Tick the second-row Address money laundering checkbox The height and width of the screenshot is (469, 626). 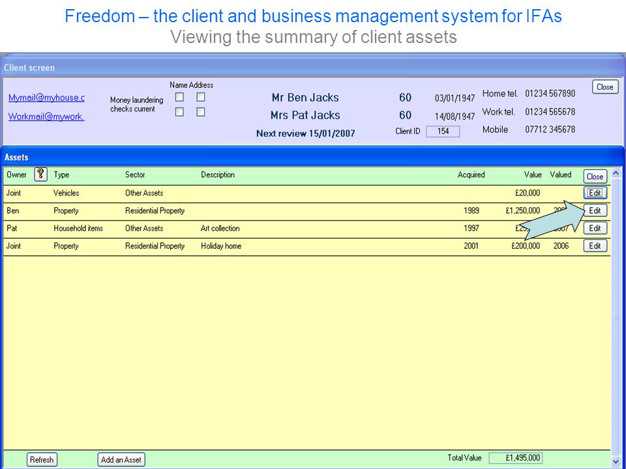pyautogui.click(x=201, y=112)
